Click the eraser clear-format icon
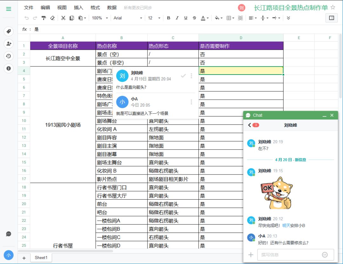The width and height of the screenshot is (343, 264). [x=52, y=18]
